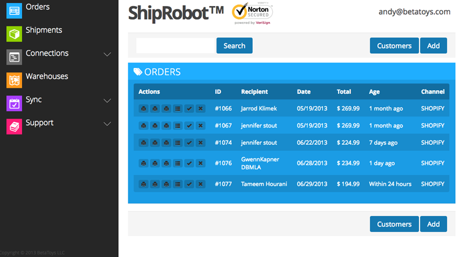
Task: Open the andy@betatoys.com account link
Action: [414, 12]
